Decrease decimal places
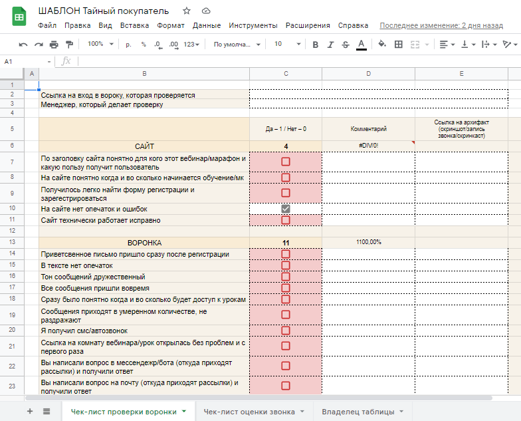This screenshot has width=521, height=421. pyautogui.click(x=158, y=45)
